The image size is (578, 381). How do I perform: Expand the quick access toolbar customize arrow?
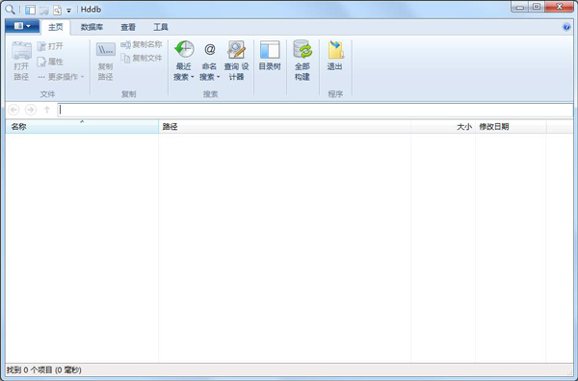point(68,11)
